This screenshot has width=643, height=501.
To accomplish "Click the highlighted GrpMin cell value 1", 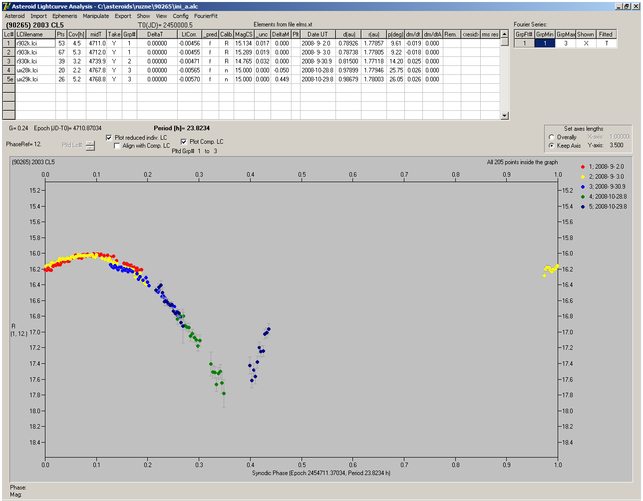I will click(x=545, y=43).
